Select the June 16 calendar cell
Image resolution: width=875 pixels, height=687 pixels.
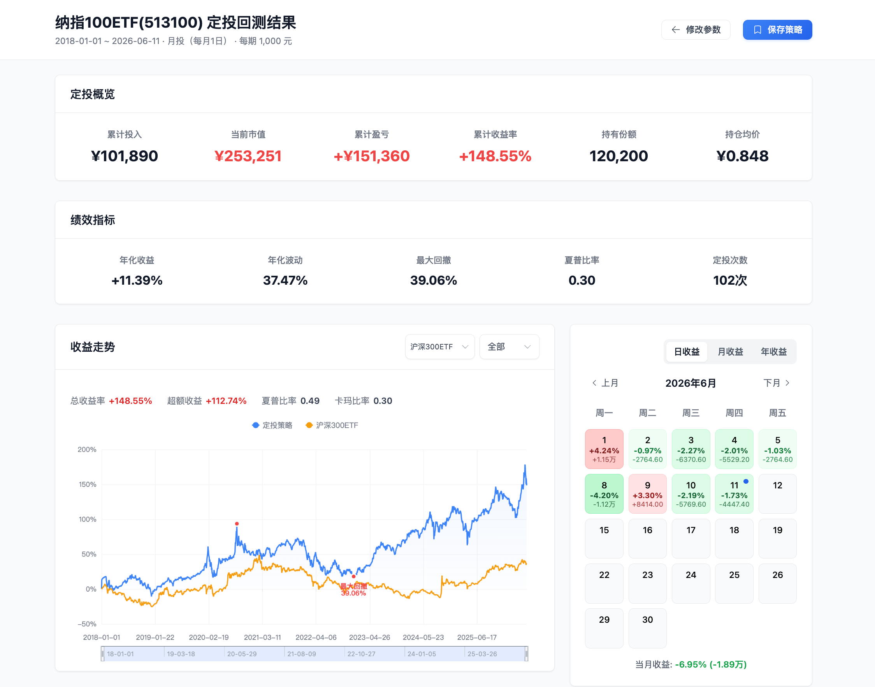pyautogui.click(x=647, y=538)
